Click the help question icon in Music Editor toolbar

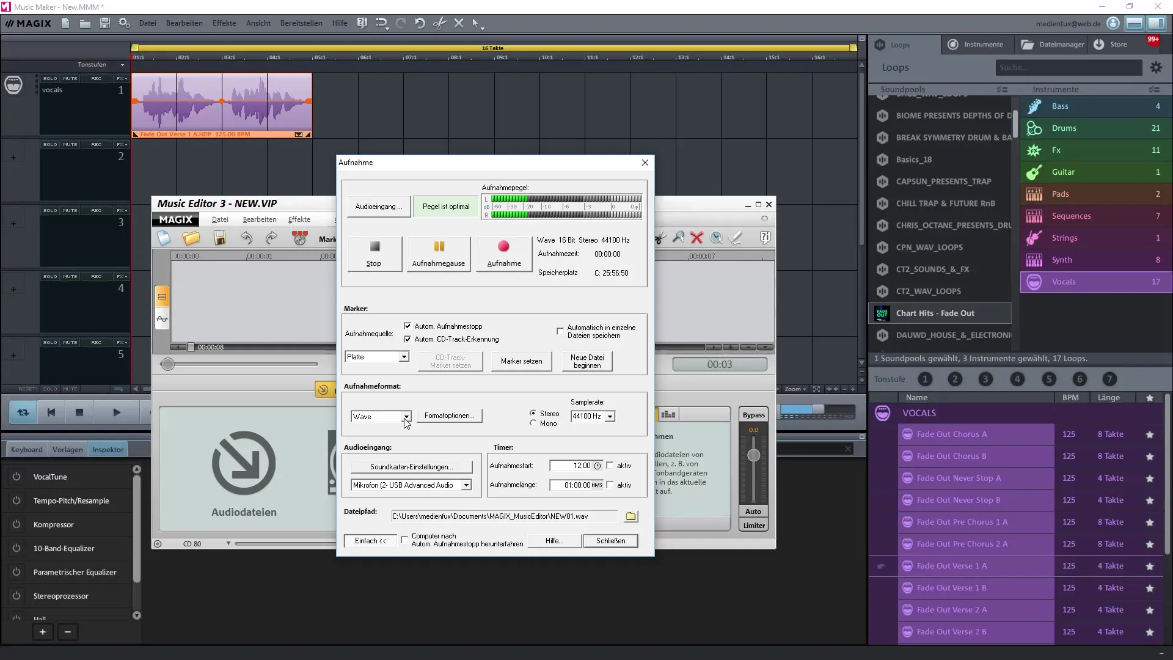(765, 238)
